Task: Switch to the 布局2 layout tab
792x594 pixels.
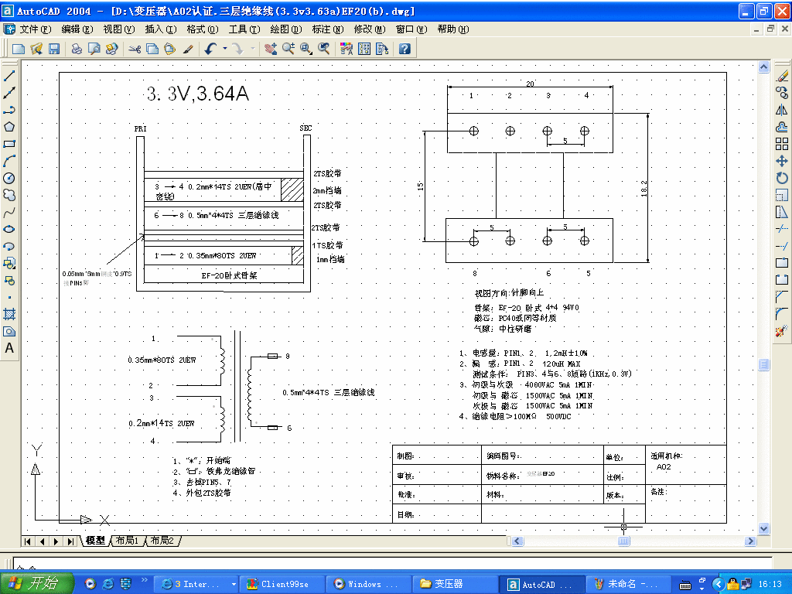Action: pyautogui.click(x=162, y=541)
